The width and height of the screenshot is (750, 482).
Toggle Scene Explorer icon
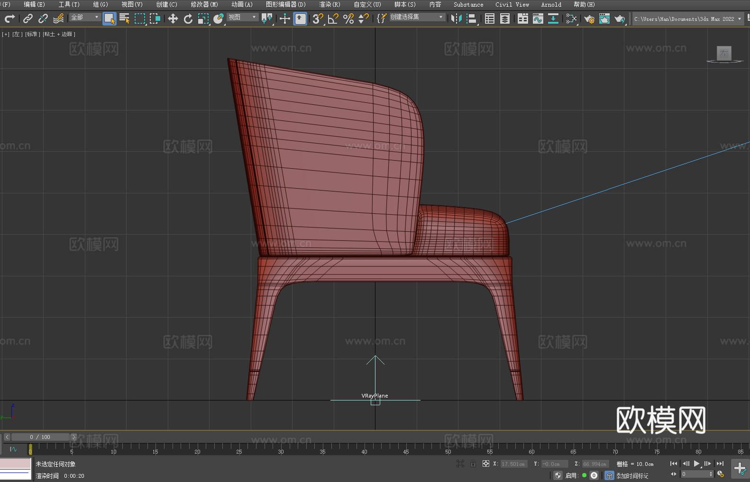pyautogui.click(x=490, y=18)
